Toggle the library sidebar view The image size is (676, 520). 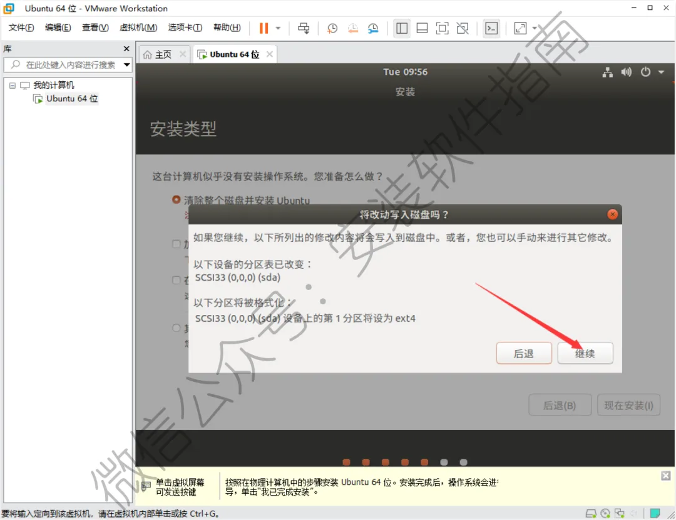click(401, 28)
